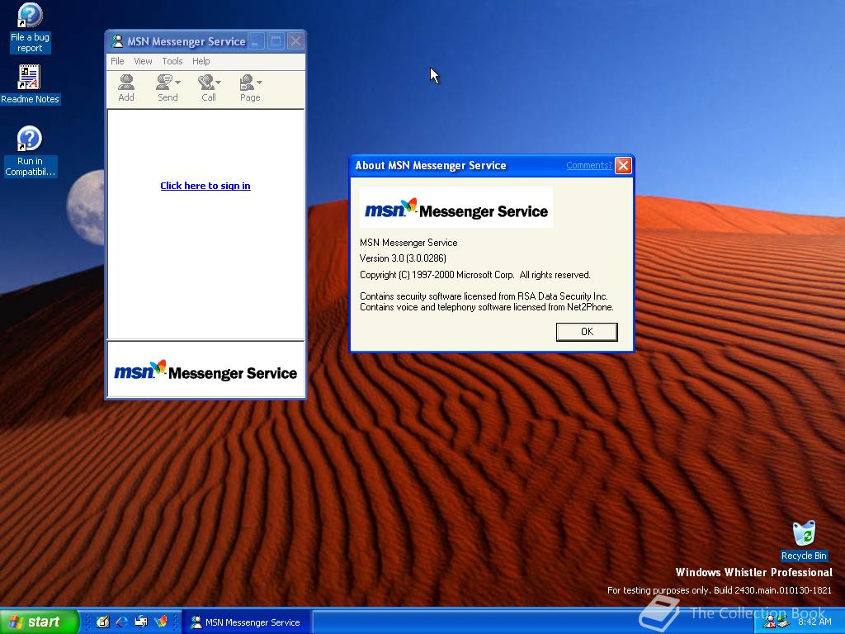The height and width of the screenshot is (634, 845).
Task: Click the MSN butterfly Quick Launch icon
Action: click(161, 622)
